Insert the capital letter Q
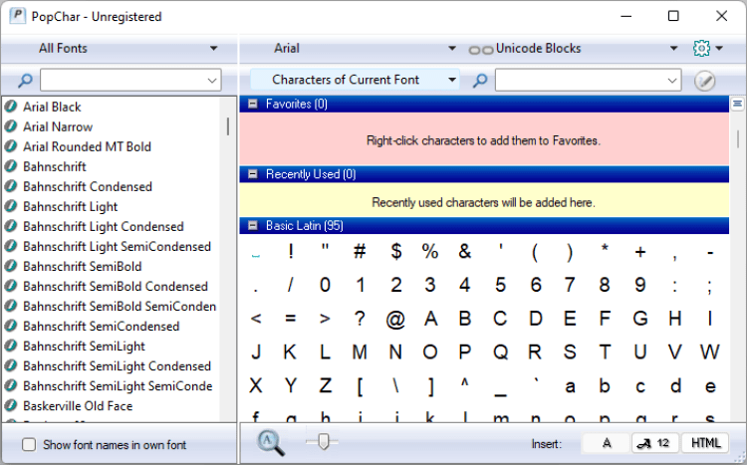747x465 pixels. (500, 352)
